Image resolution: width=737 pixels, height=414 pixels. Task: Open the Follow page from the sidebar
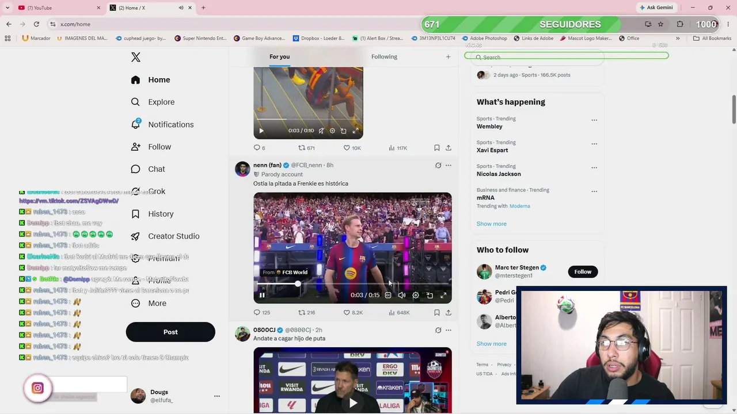pos(151,147)
